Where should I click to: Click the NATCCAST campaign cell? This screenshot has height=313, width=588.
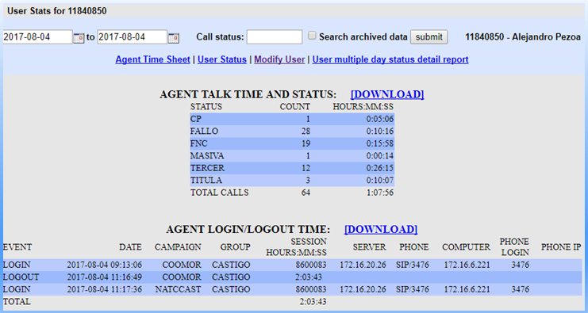178,290
